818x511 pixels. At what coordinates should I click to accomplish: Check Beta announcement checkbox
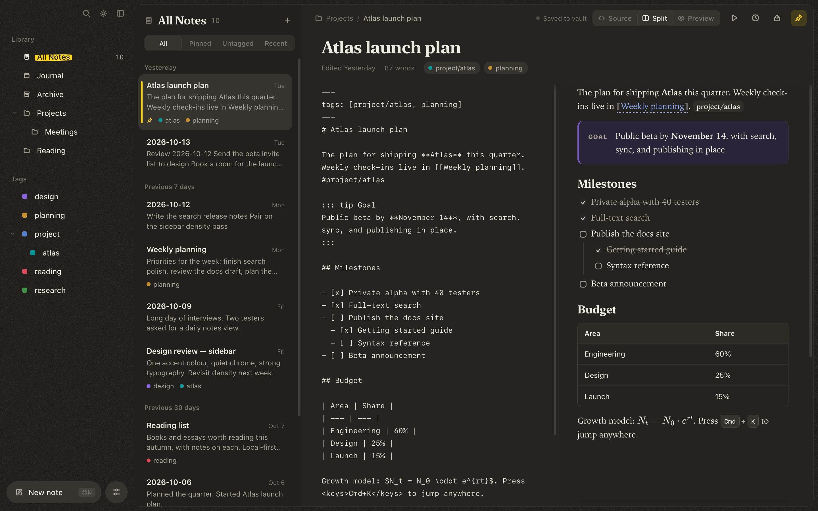point(583,284)
